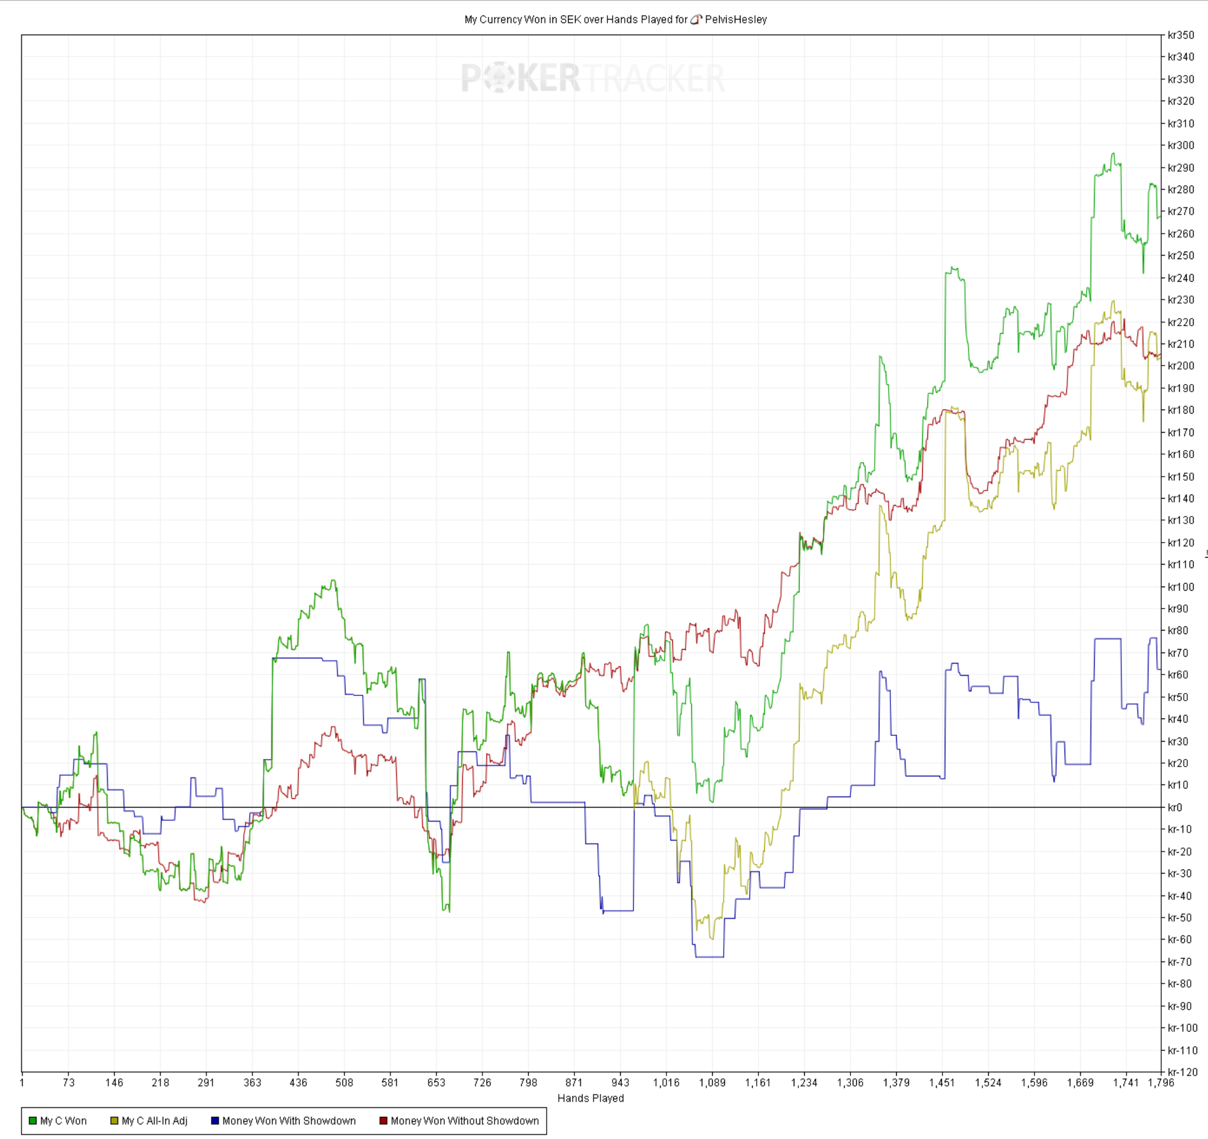Image resolution: width=1208 pixels, height=1139 pixels.
Task: Click the kr-120 bottom y-axis label
Action: point(1182,1072)
